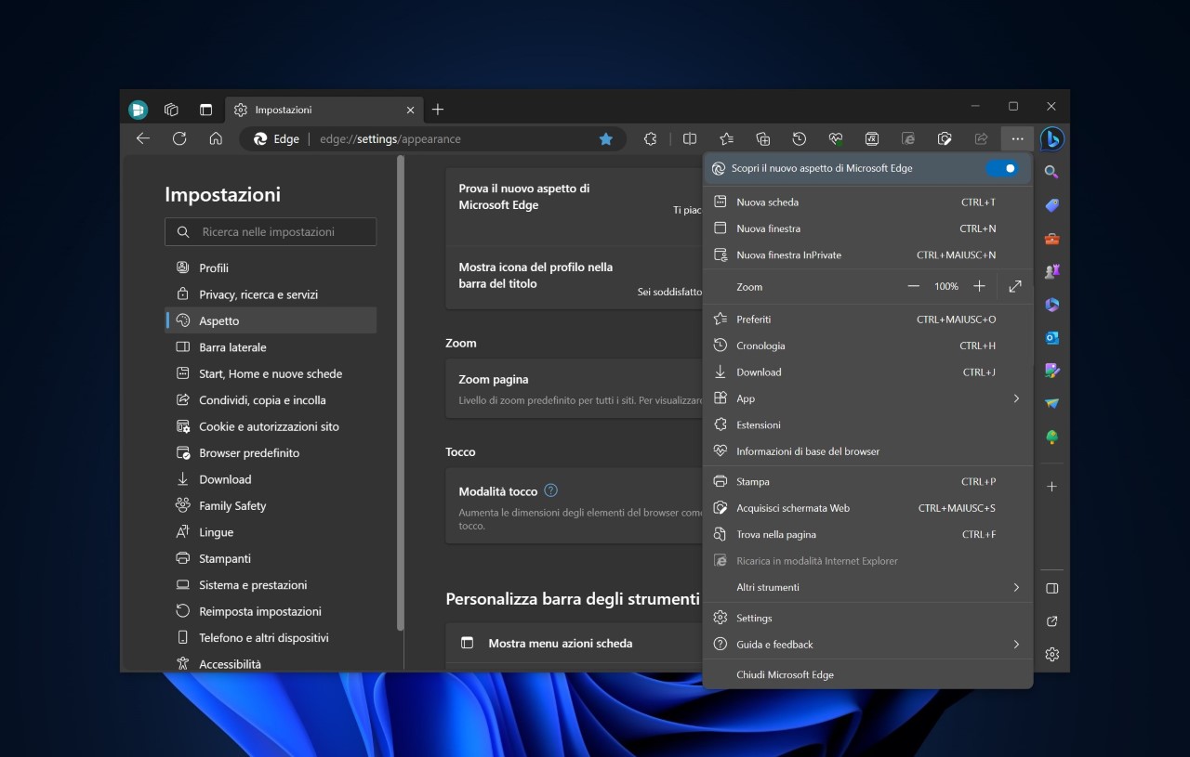The height and width of the screenshot is (757, 1190).
Task: Open History clock icon in toolbar
Action: [x=800, y=138]
